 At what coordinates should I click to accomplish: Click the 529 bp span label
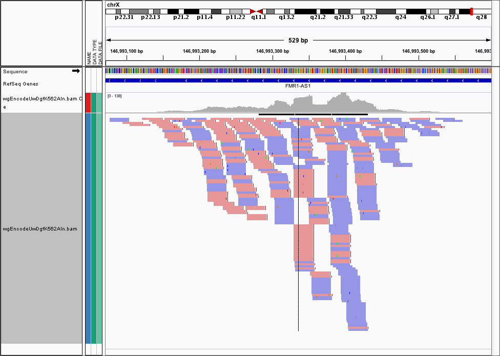(x=298, y=40)
